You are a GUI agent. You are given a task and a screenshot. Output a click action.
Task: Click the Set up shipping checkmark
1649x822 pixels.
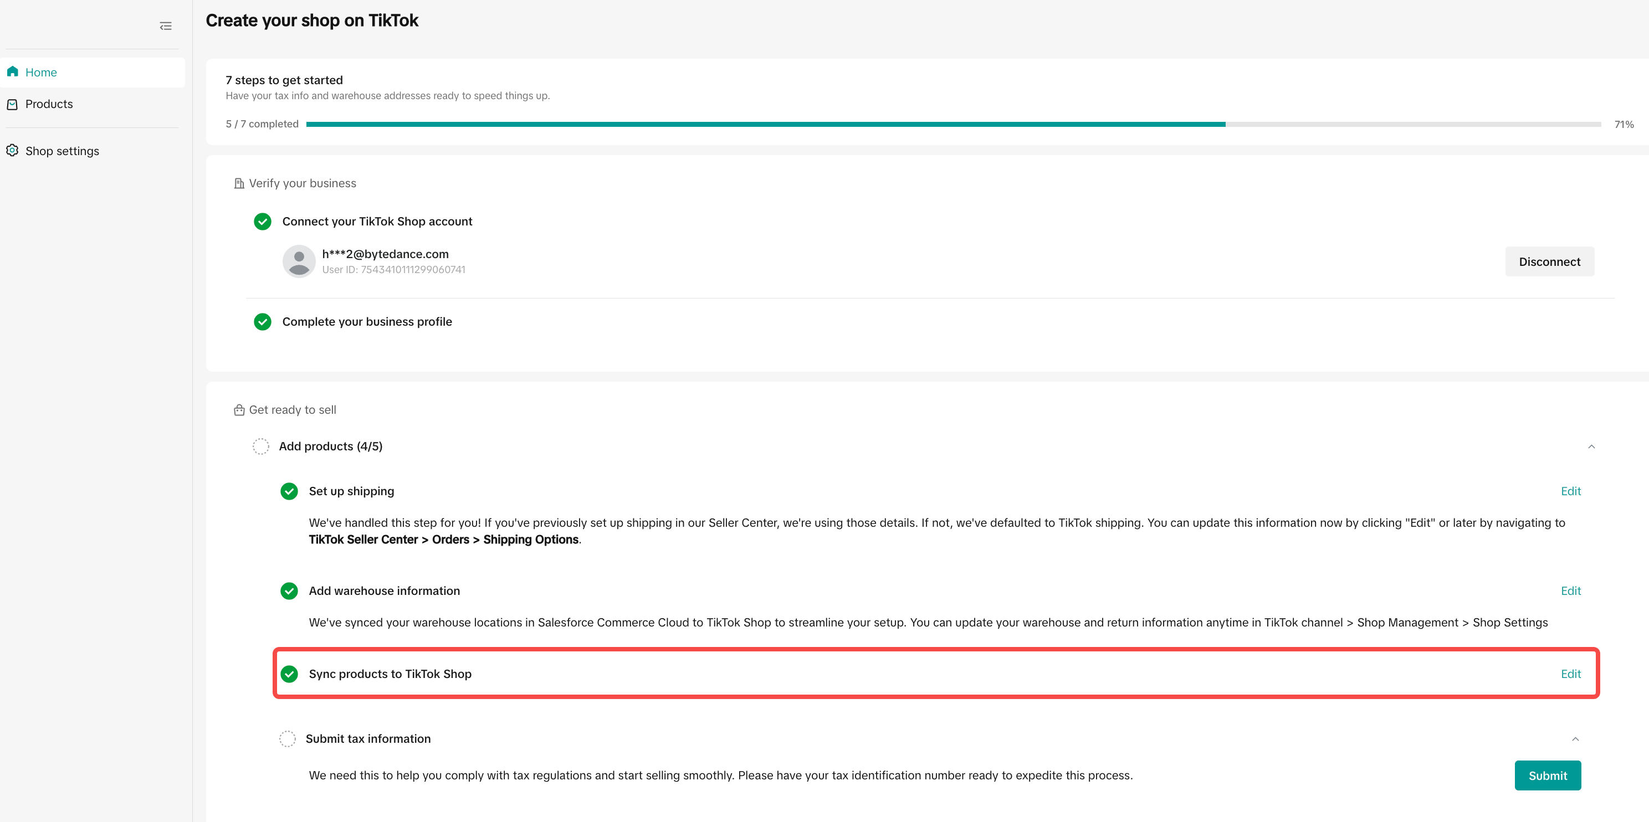[289, 491]
